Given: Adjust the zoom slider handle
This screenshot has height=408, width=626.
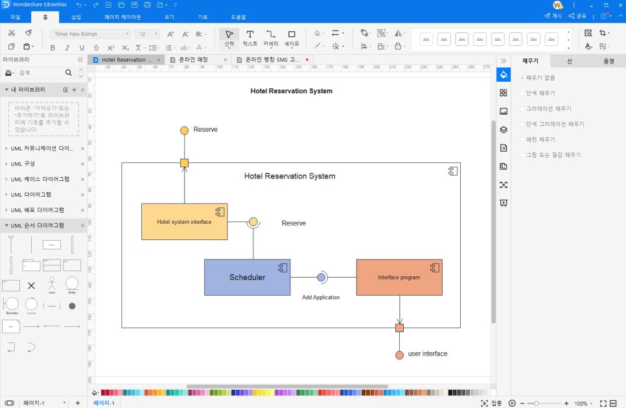Looking at the screenshot, I should click(536, 403).
